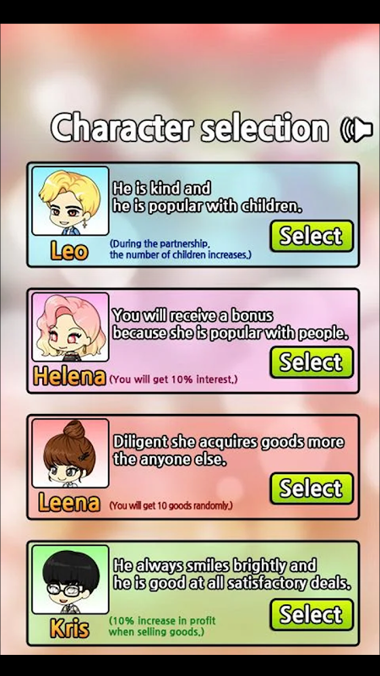Click Leo's blond-haired portrait
The height and width of the screenshot is (676, 380).
click(x=70, y=201)
